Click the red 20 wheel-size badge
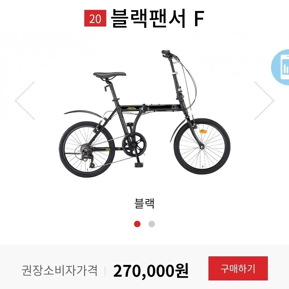 95,18
